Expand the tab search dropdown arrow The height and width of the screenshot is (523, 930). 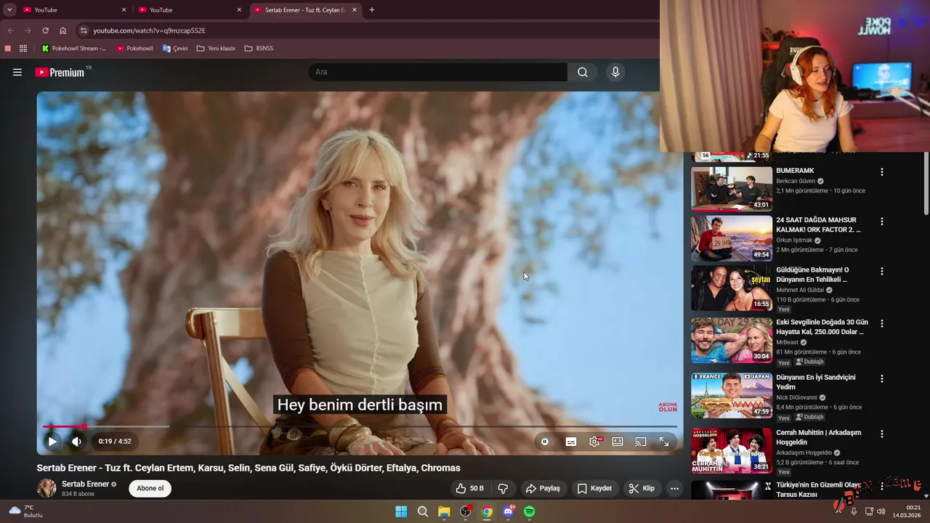[9, 10]
